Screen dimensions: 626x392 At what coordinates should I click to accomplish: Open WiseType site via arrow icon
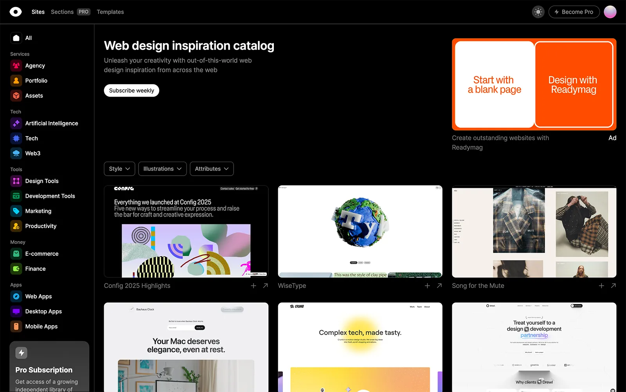pos(439,286)
